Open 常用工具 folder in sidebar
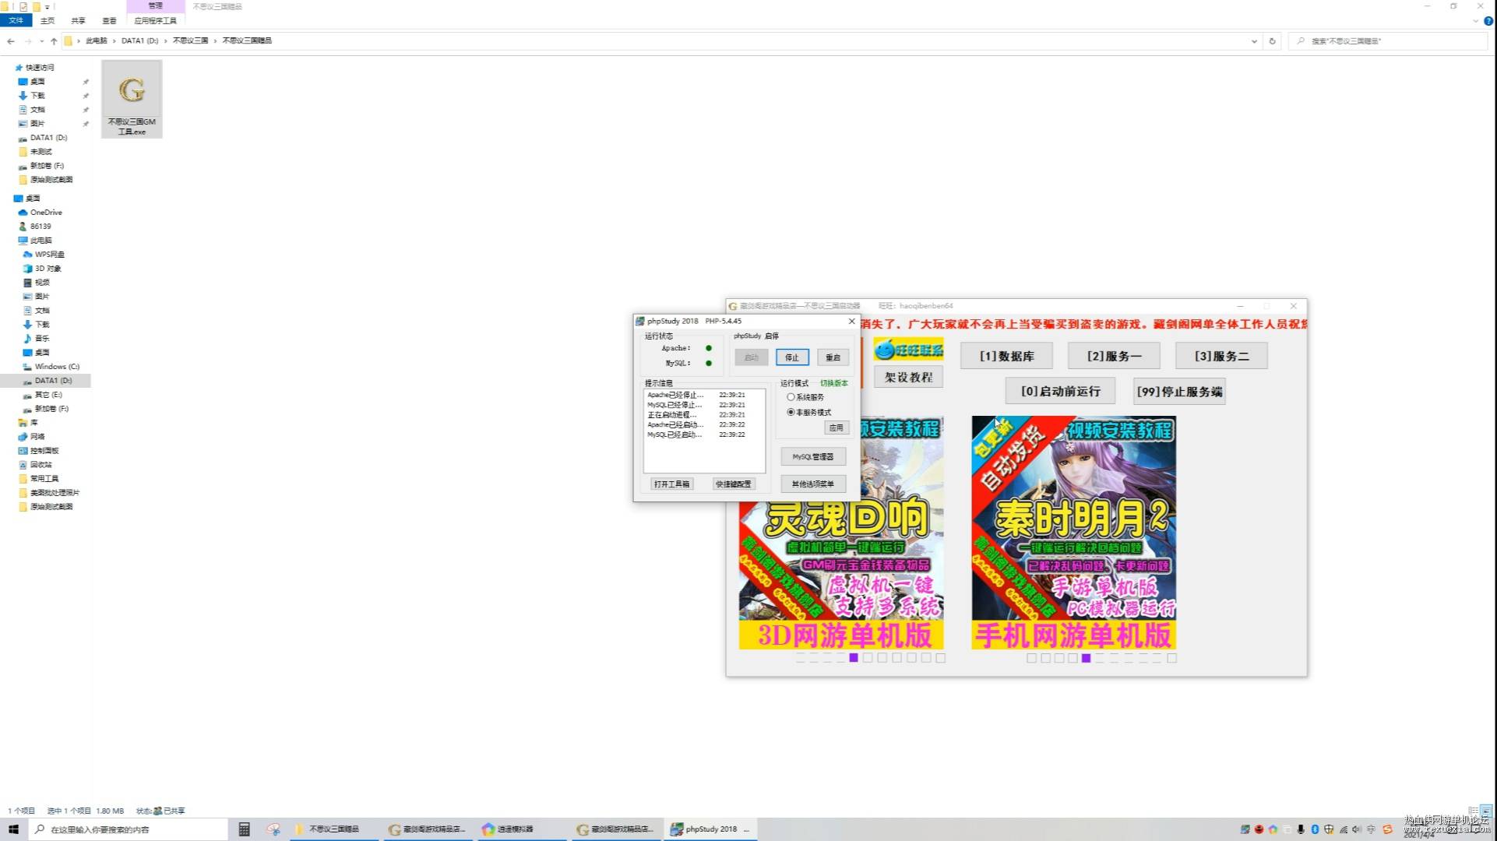This screenshot has width=1497, height=841. point(44,479)
